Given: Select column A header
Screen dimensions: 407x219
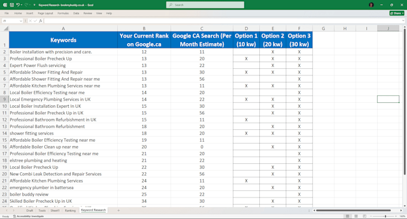Looking at the screenshot, I should pos(63,29).
